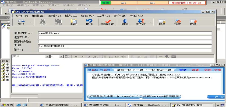This screenshot has width=226, height=107.
Task: Center align the text
Action: (x=139, y=57)
